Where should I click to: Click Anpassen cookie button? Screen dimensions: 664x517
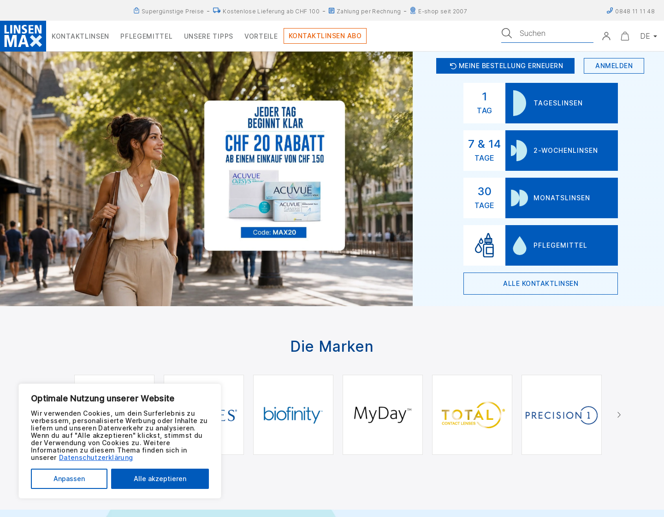(69, 479)
